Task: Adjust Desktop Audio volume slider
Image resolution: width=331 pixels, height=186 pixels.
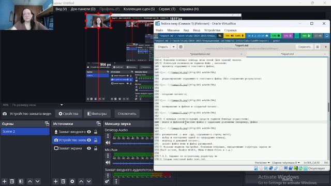Action: [133, 143]
